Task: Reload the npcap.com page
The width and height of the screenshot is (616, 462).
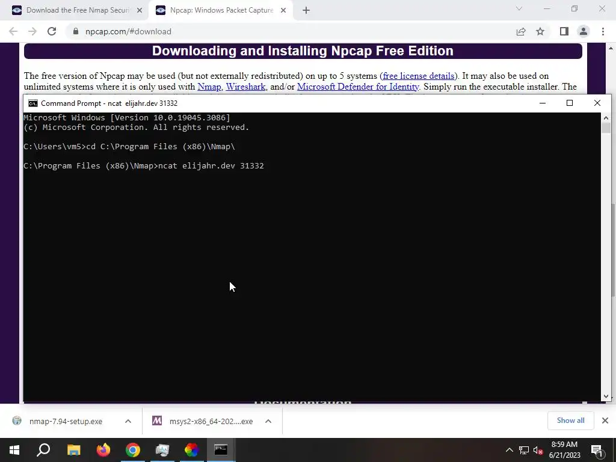Action: [52, 31]
